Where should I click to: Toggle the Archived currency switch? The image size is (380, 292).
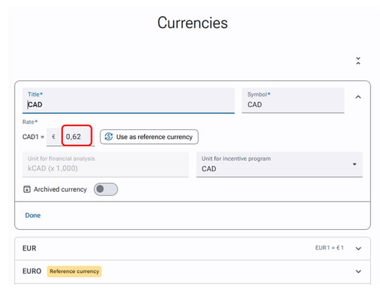point(106,189)
